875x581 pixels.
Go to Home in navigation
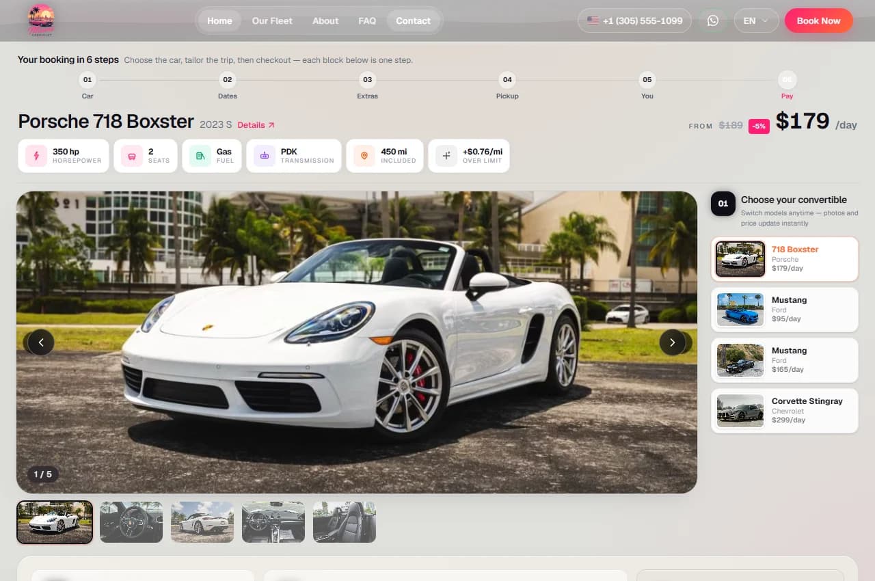pos(219,21)
